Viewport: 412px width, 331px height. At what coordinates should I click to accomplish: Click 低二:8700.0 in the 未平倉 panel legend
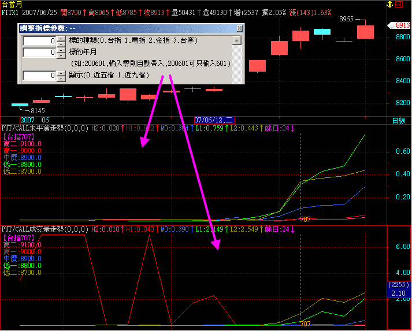[x=23, y=172]
